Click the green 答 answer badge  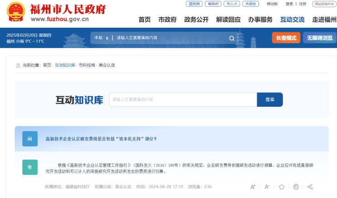point(30,167)
